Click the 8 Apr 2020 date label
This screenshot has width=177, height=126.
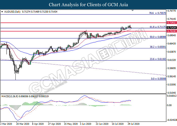[x=38, y=124]
